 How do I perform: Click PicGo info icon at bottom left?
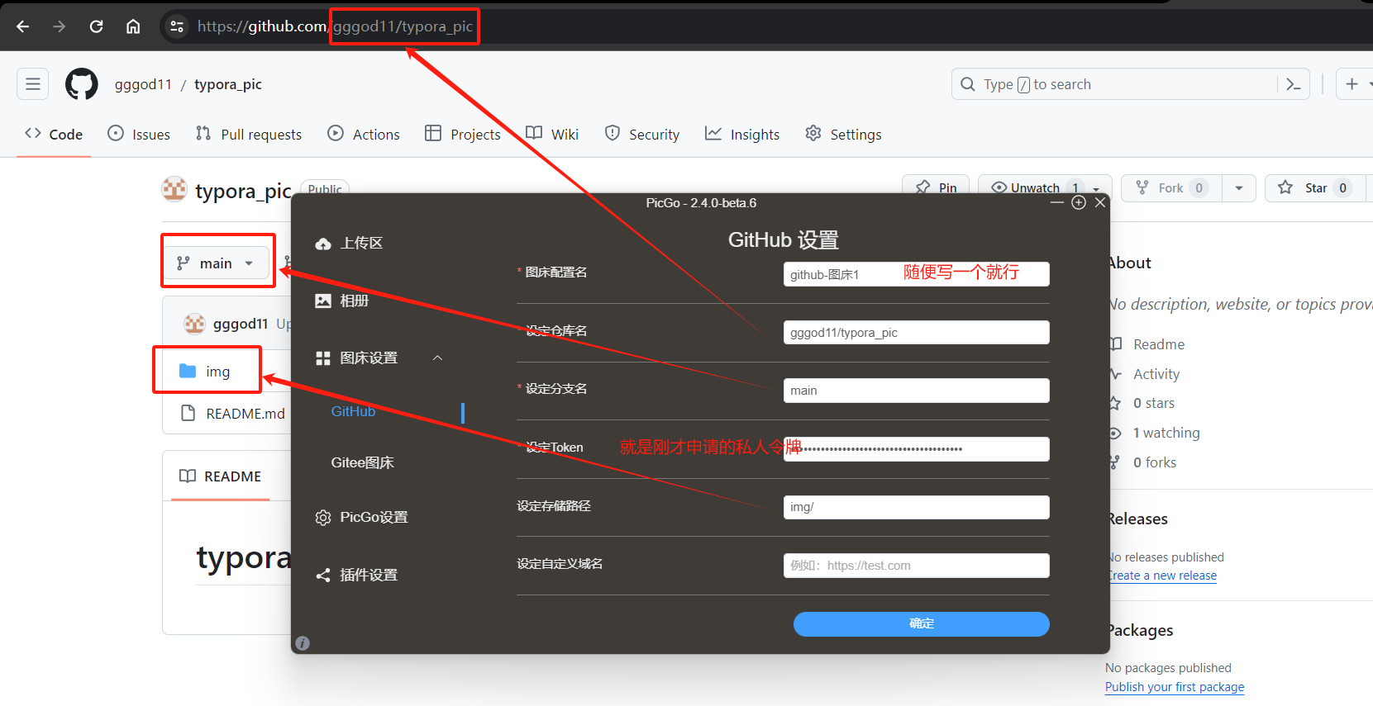tap(303, 642)
